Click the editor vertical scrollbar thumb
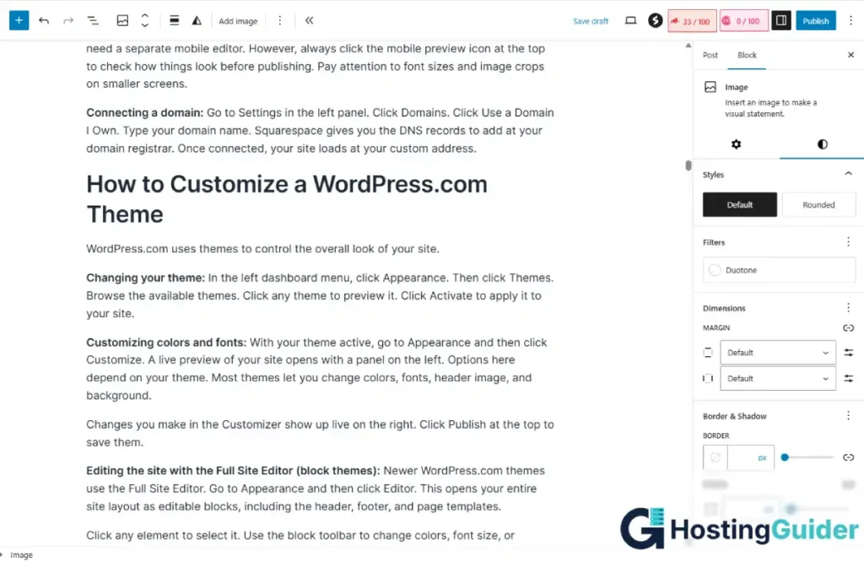 tap(688, 165)
